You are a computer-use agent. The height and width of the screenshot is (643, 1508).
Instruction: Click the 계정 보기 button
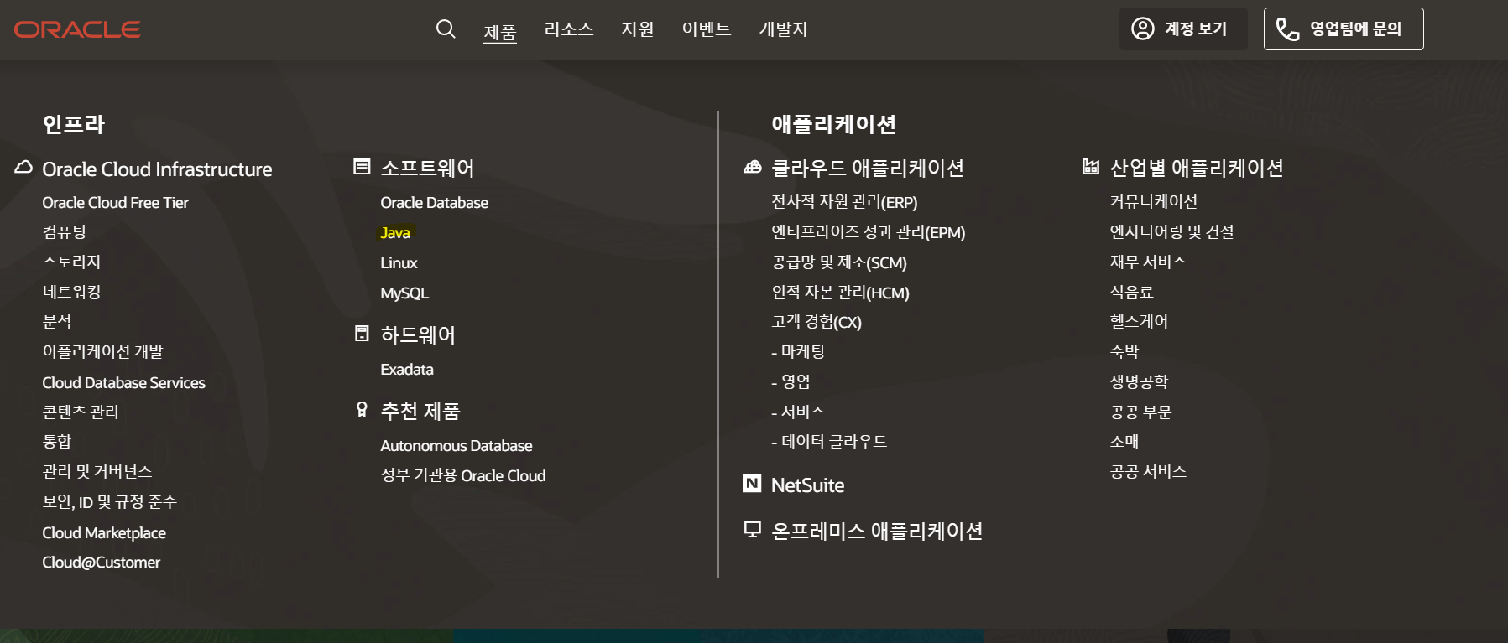(x=1183, y=29)
